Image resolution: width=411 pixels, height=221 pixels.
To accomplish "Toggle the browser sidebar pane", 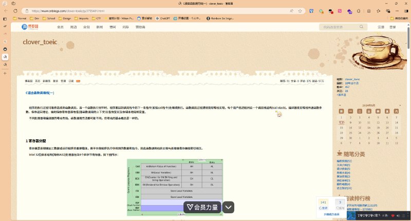I will (406, 11).
